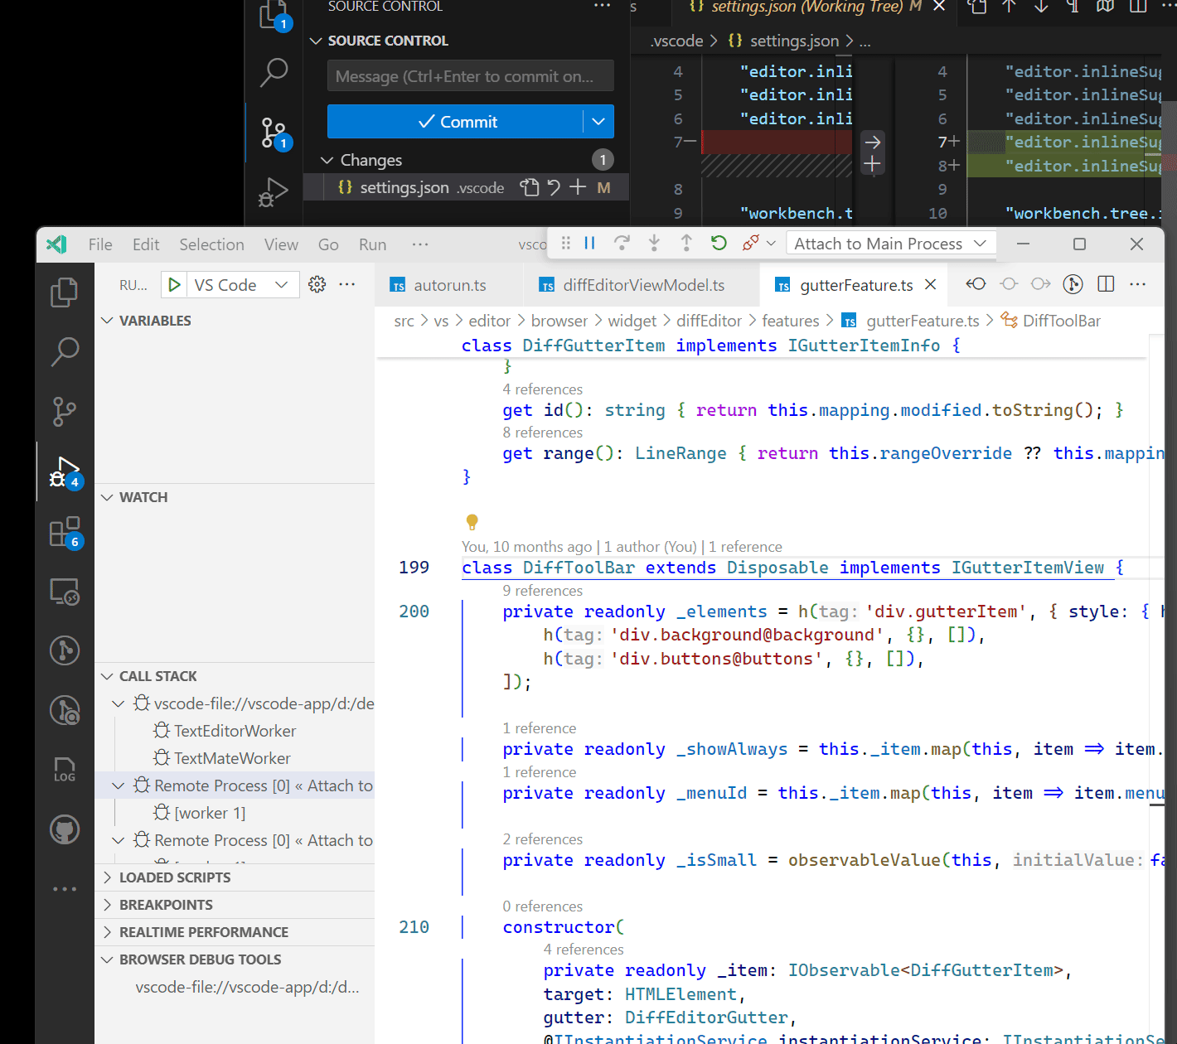Open settings.json with the open file icon
1177x1044 pixels.
530,187
